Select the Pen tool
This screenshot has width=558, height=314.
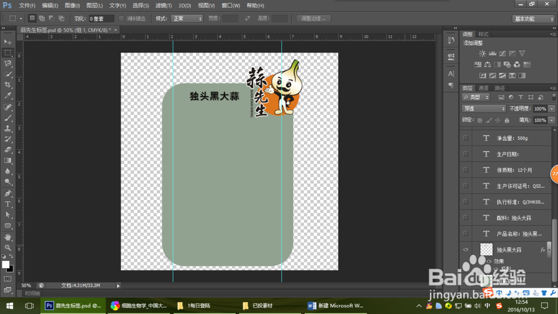(7, 193)
